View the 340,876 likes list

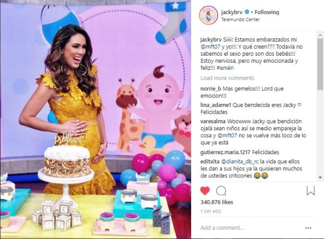pos(217,202)
